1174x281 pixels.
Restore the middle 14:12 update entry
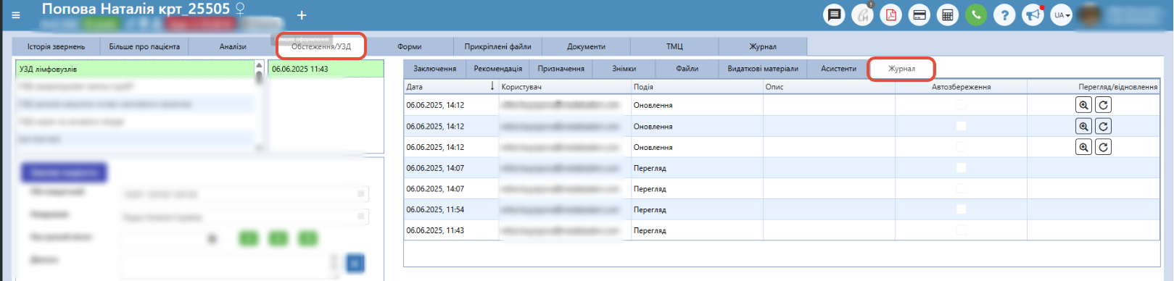1103,126
